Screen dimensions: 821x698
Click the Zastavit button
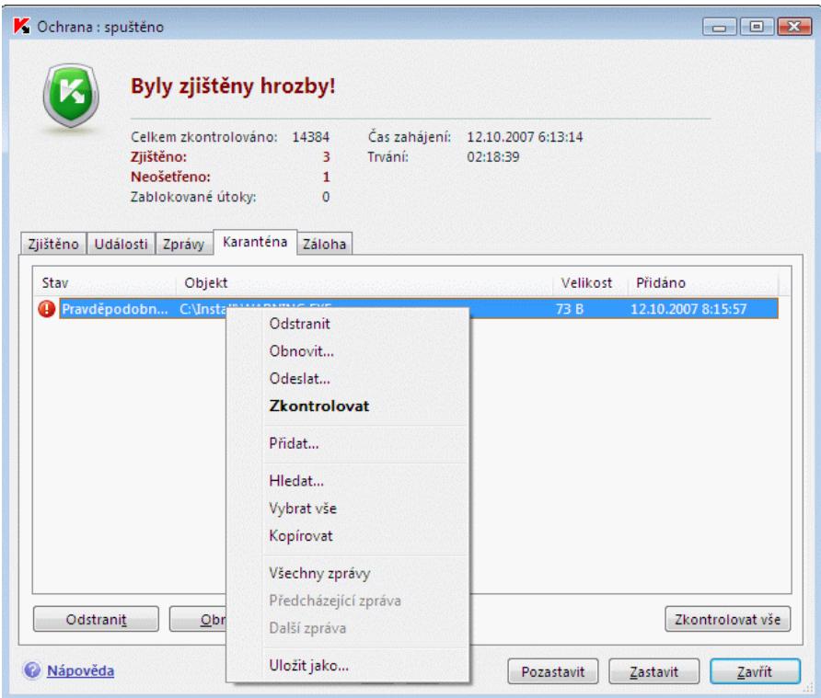coord(653,672)
